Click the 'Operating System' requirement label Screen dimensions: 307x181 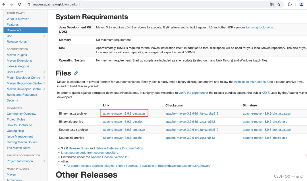pos(72,60)
